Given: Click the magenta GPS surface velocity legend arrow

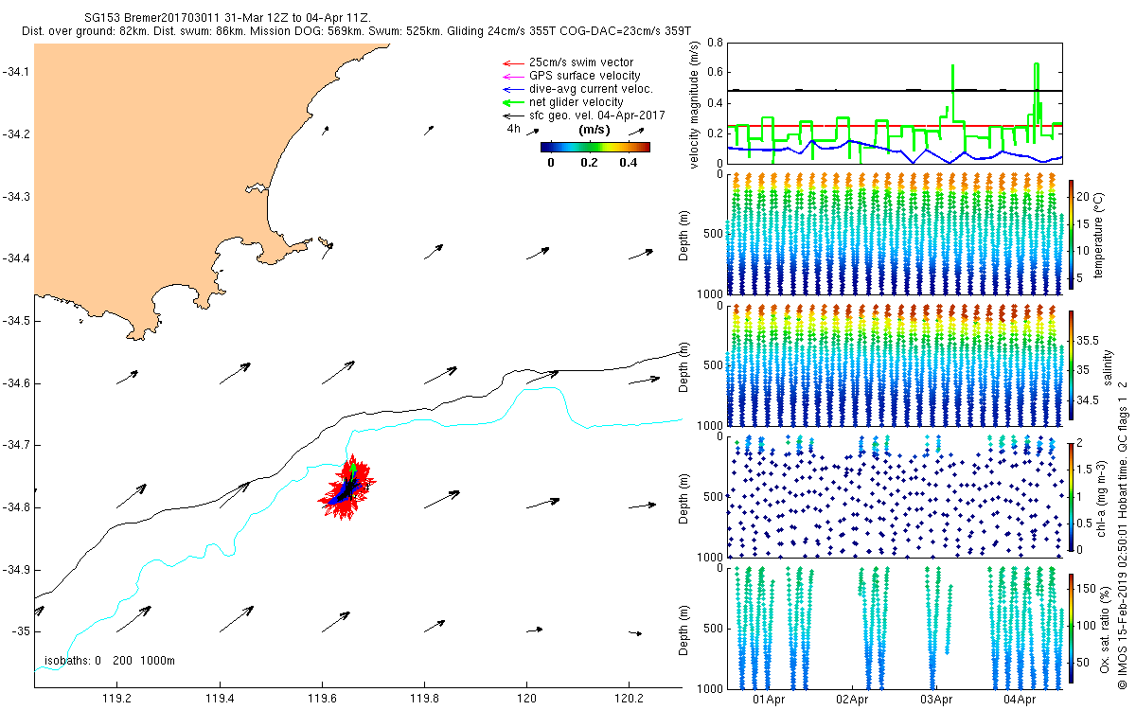Looking at the screenshot, I should 511,76.
